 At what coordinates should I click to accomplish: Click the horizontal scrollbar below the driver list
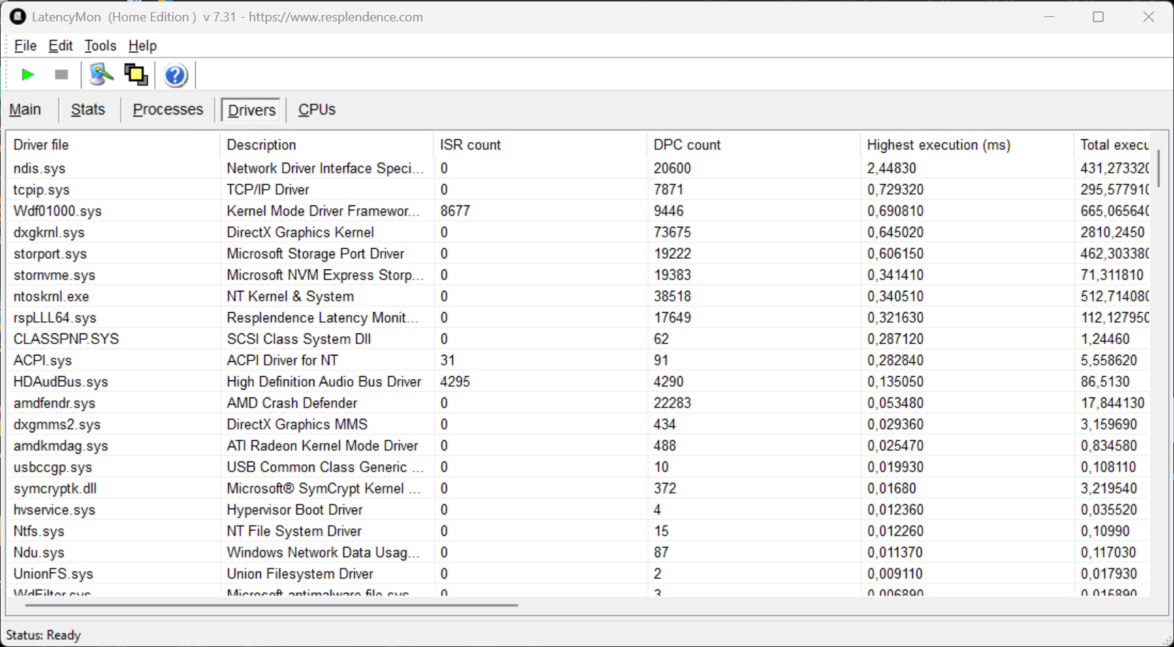pos(270,605)
